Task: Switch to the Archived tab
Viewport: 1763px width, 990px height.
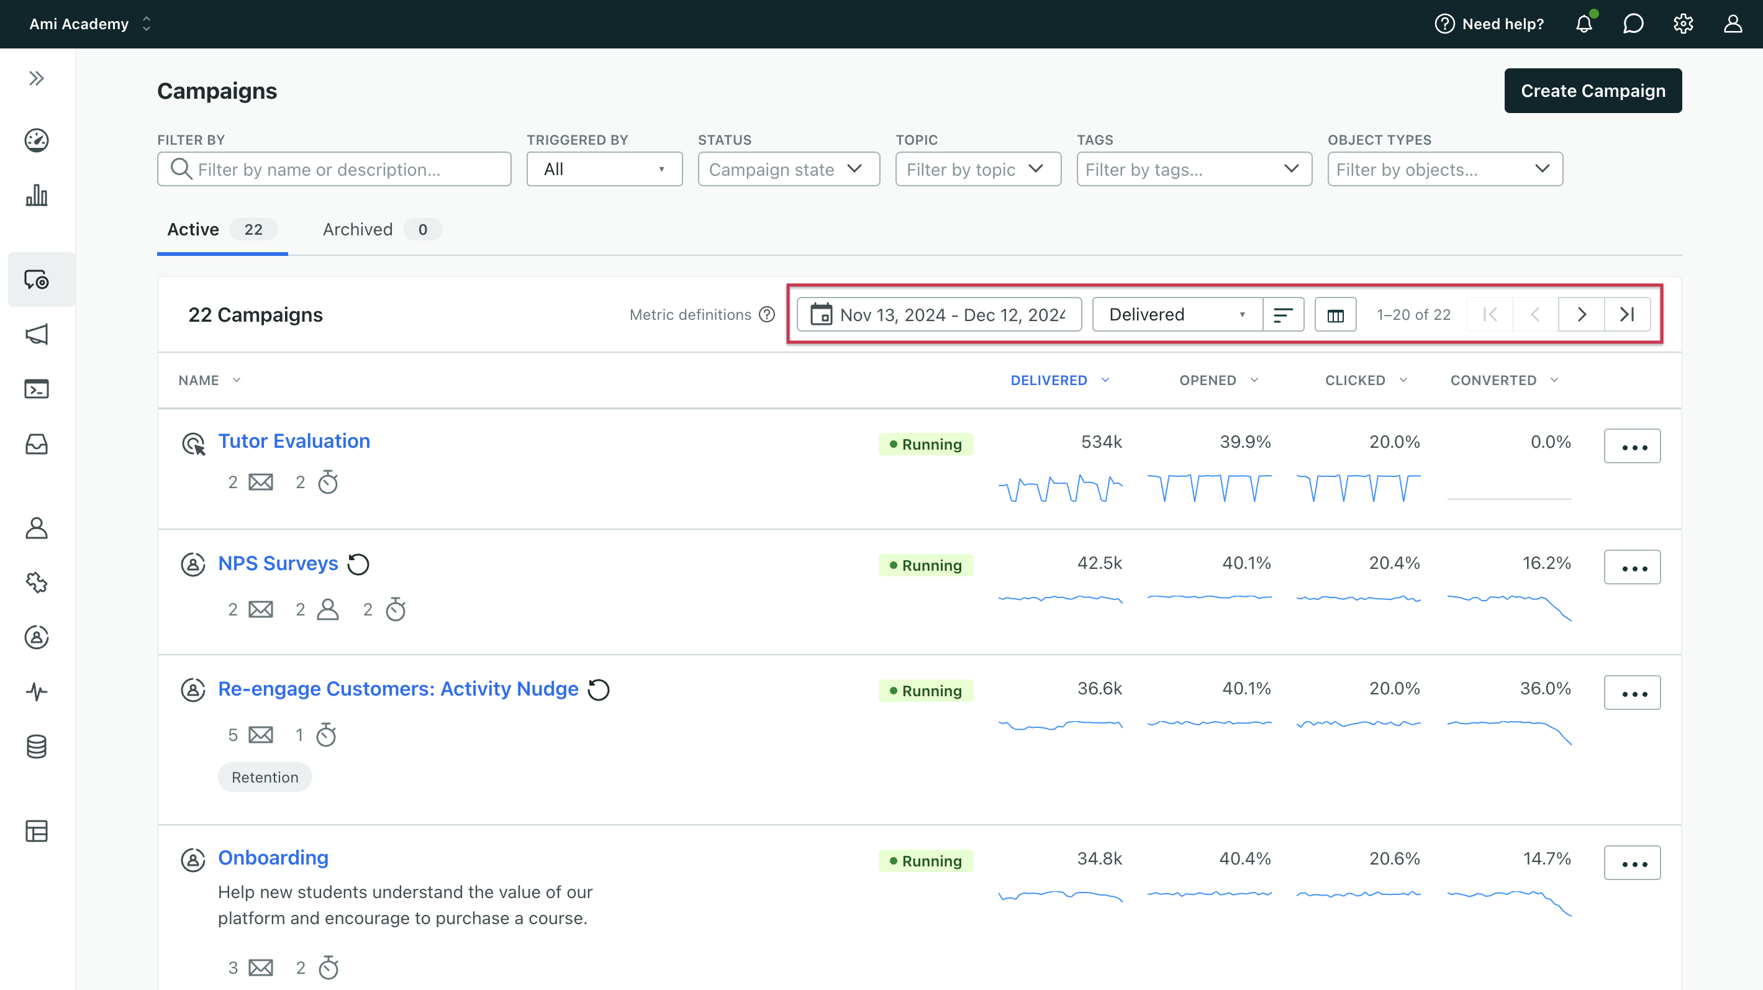Action: pos(382,229)
